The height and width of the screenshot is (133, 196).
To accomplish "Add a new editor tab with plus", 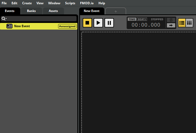I will pos(116,11).
